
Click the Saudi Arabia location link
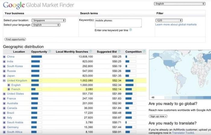pos(15,122)
